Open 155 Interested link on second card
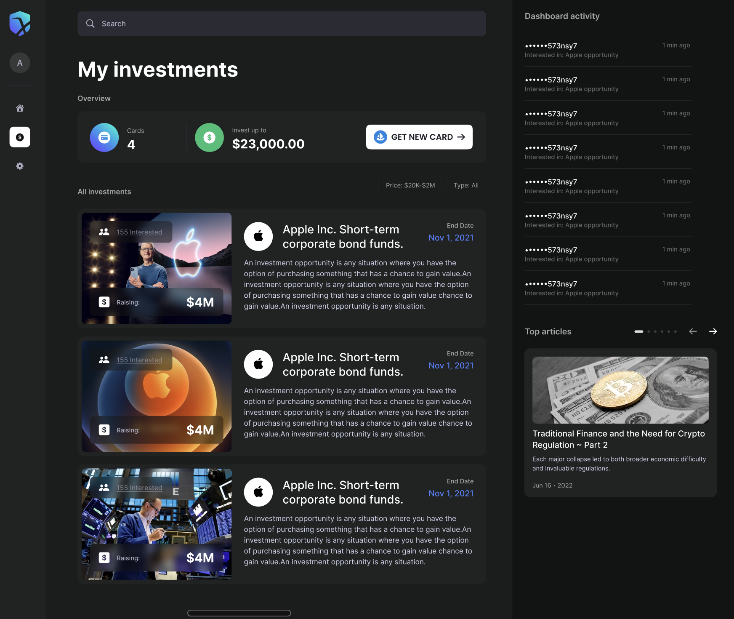 point(139,360)
